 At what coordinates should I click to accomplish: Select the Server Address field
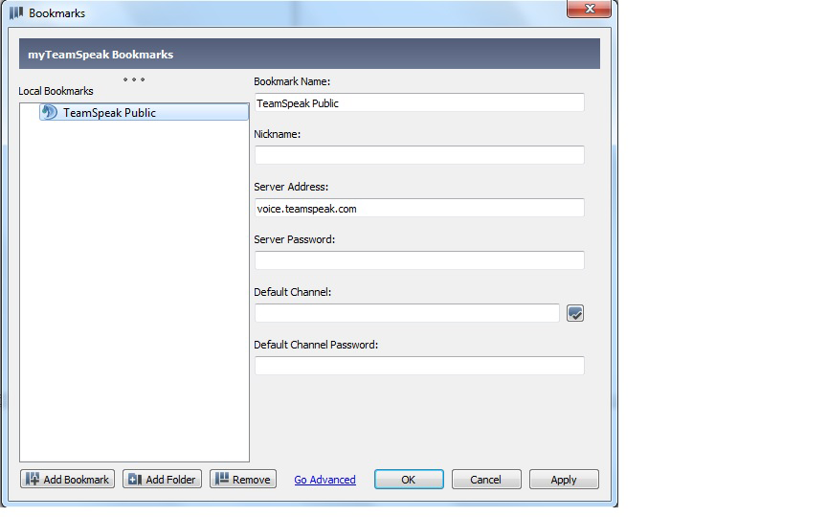click(419, 208)
